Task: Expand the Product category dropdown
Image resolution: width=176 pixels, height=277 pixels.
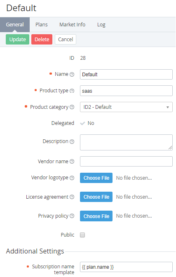Action: pos(126,107)
